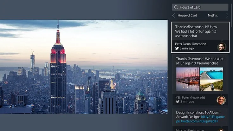This screenshot has height=131, width=233.
Task: Click Twitter bird icon beside 8 min ago
Action: pos(178,102)
